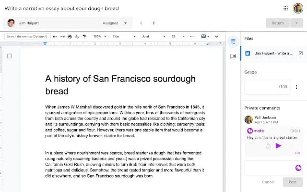Viewport: 307px width, 192px height.
Task: Click the Edit link on Mote comment
Action: click(297, 153)
